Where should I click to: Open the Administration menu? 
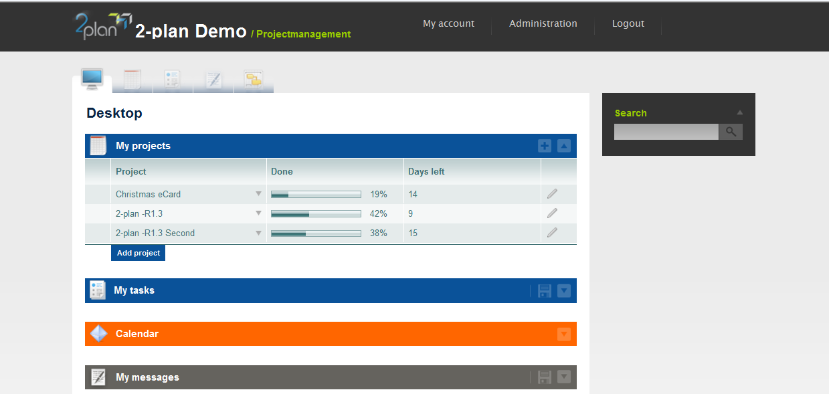tap(543, 23)
